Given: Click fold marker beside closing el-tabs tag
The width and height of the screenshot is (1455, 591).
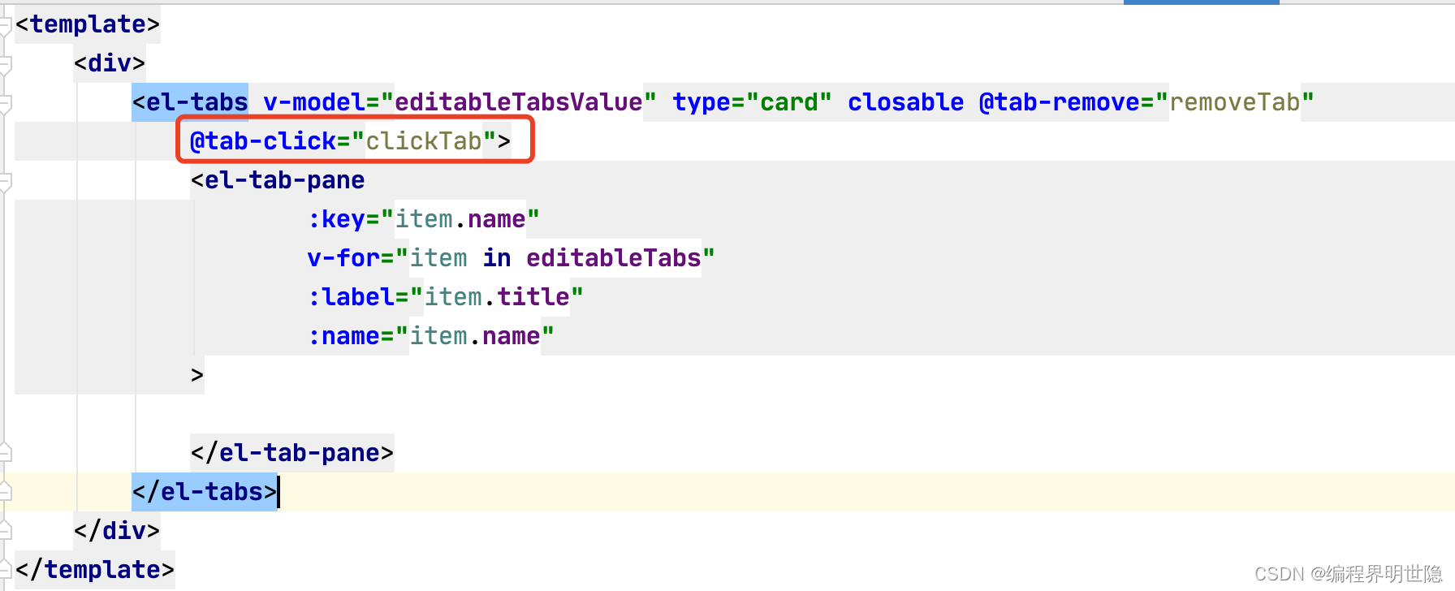Looking at the screenshot, I should 5,491.
